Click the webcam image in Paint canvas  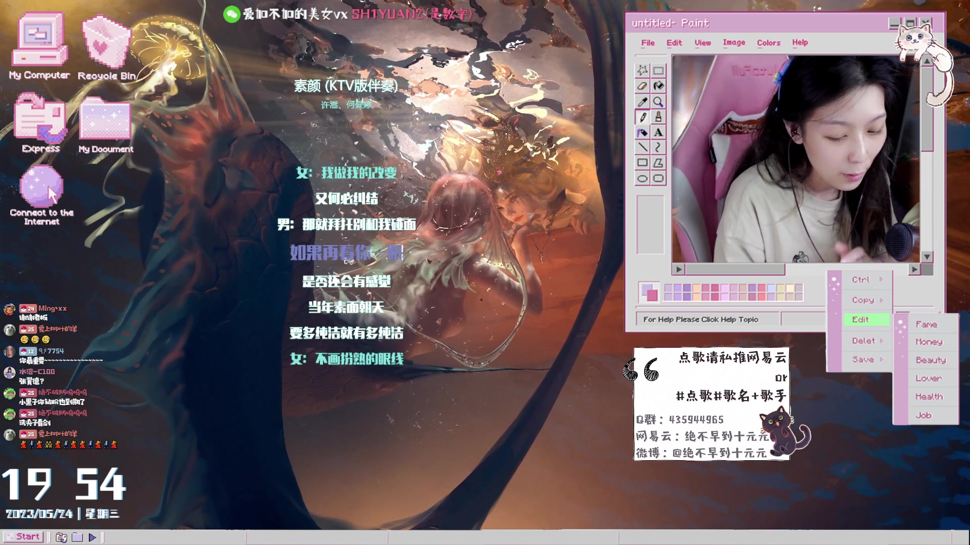795,158
